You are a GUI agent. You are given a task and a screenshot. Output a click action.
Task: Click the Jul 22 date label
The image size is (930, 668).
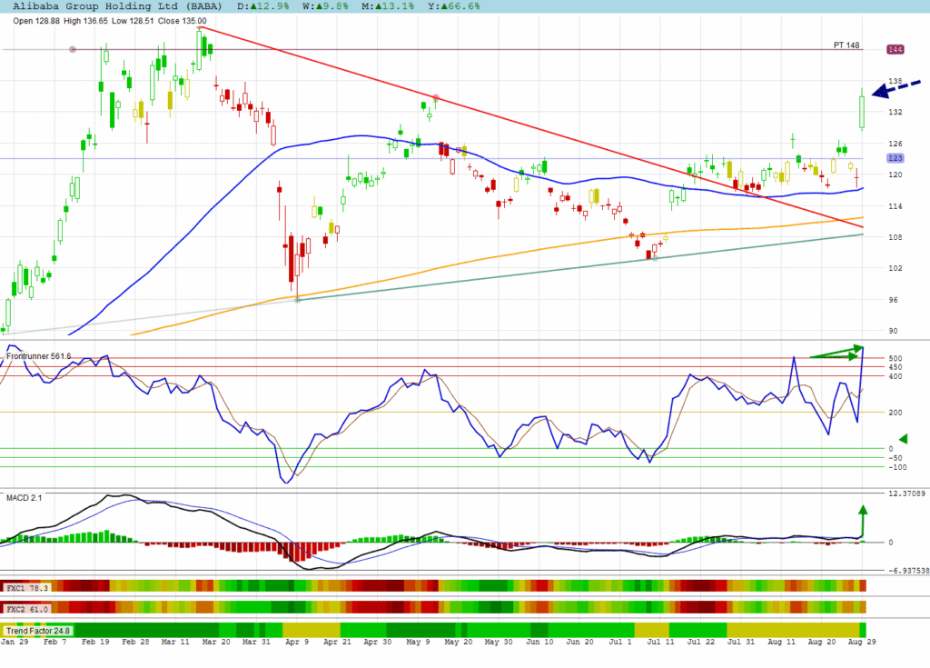click(x=701, y=642)
